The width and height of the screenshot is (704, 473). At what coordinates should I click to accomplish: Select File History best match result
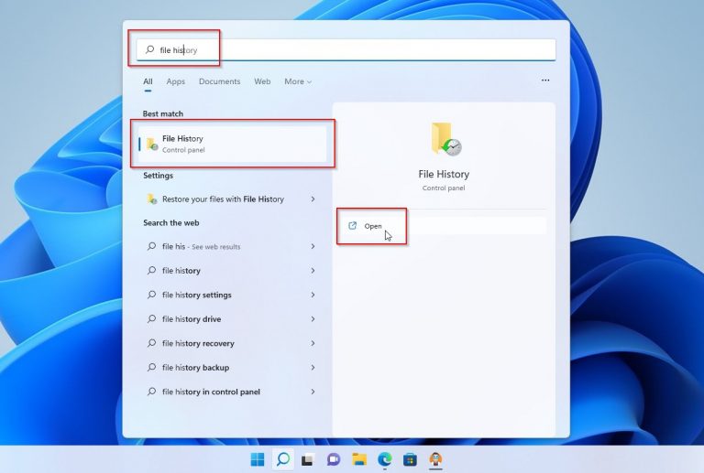pos(233,144)
